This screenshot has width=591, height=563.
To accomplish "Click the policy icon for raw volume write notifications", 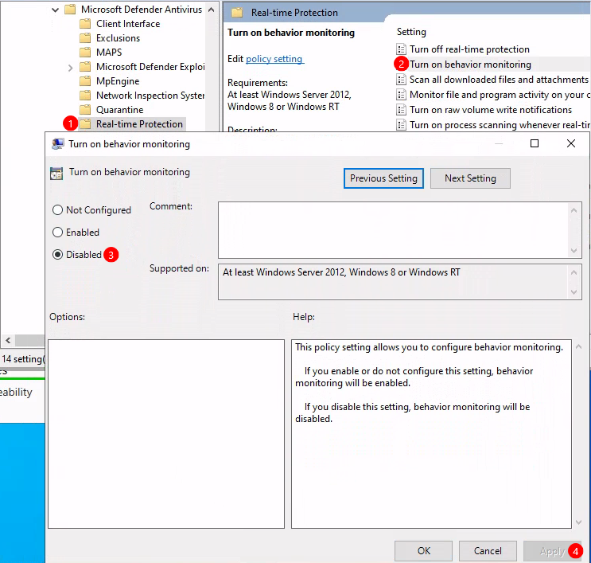I will tap(401, 110).
